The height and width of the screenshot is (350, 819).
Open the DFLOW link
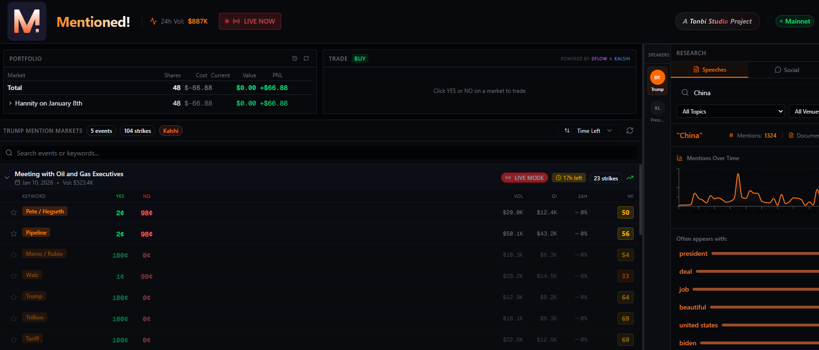(x=599, y=59)
